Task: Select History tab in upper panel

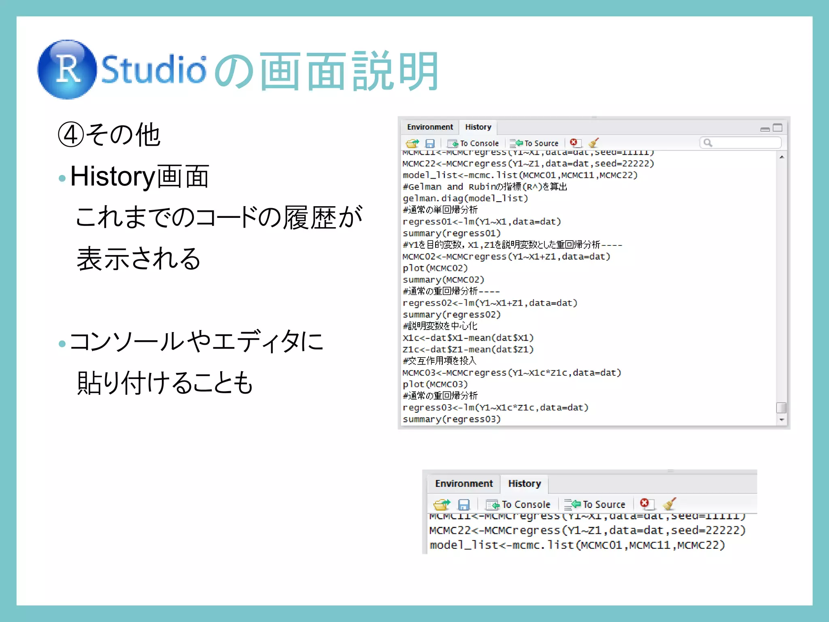Action: click(x=478, y=127)
